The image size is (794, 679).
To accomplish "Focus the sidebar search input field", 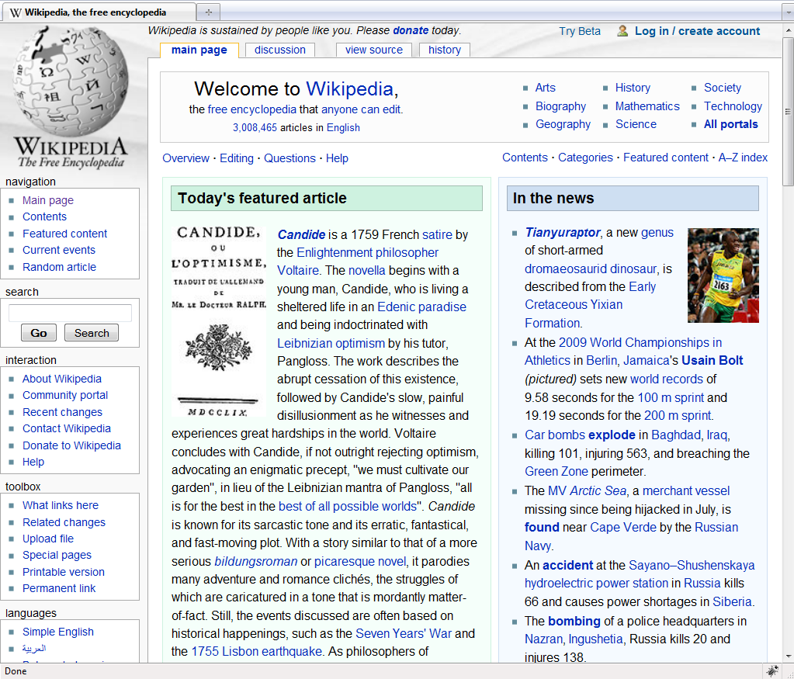I will point(70,313).
